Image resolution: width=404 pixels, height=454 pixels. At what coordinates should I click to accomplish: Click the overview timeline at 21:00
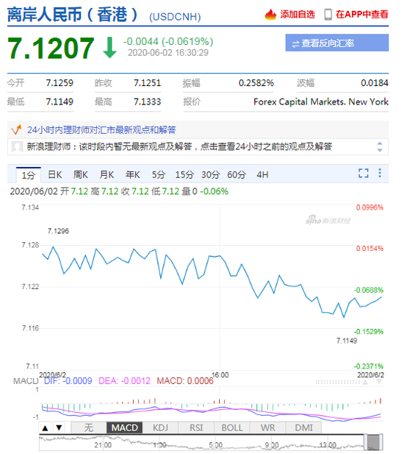(x=103, y=444)
